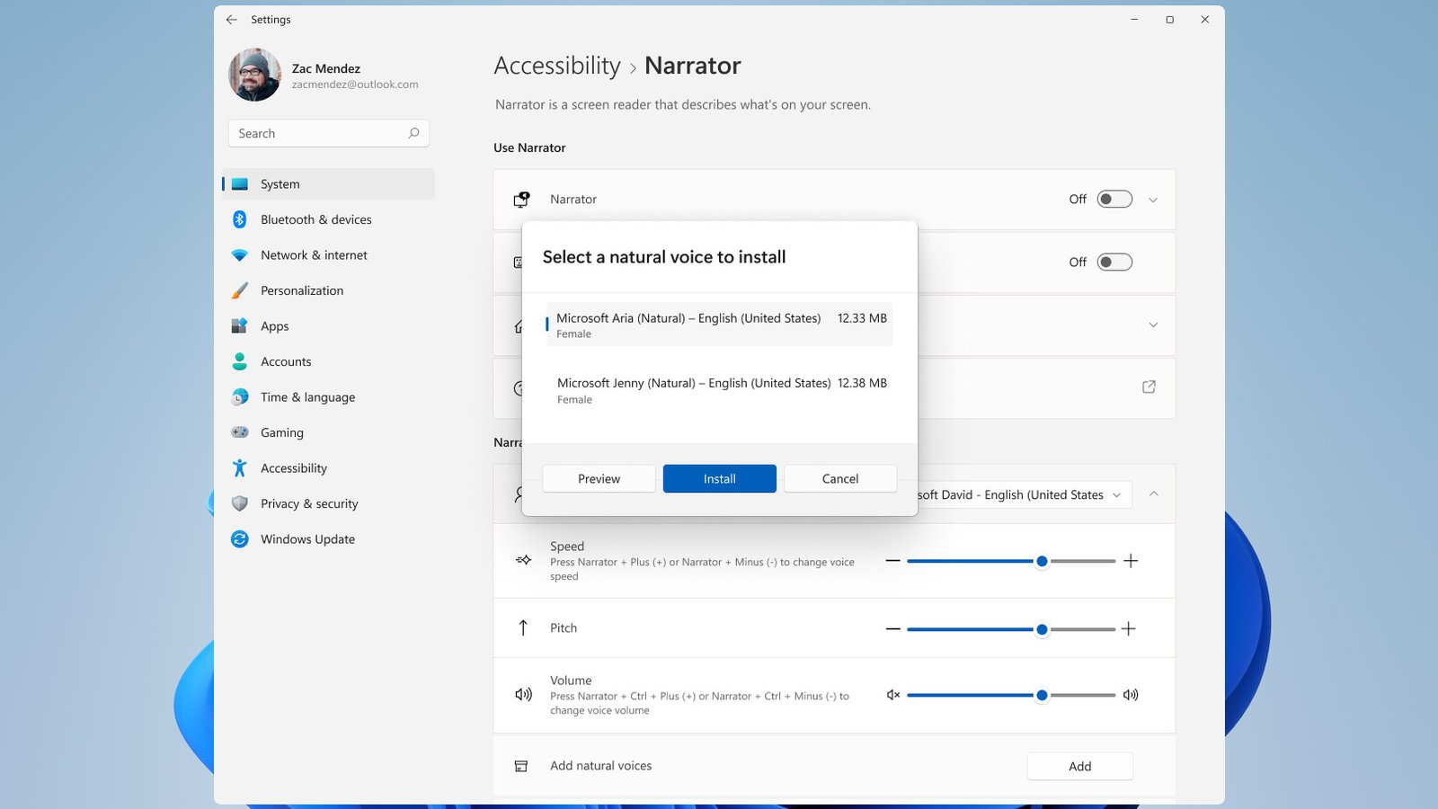This screenshot has height=809, width=1438.
Task: Toggle the second Off switch below Narrator
Action: point(1114,262)
